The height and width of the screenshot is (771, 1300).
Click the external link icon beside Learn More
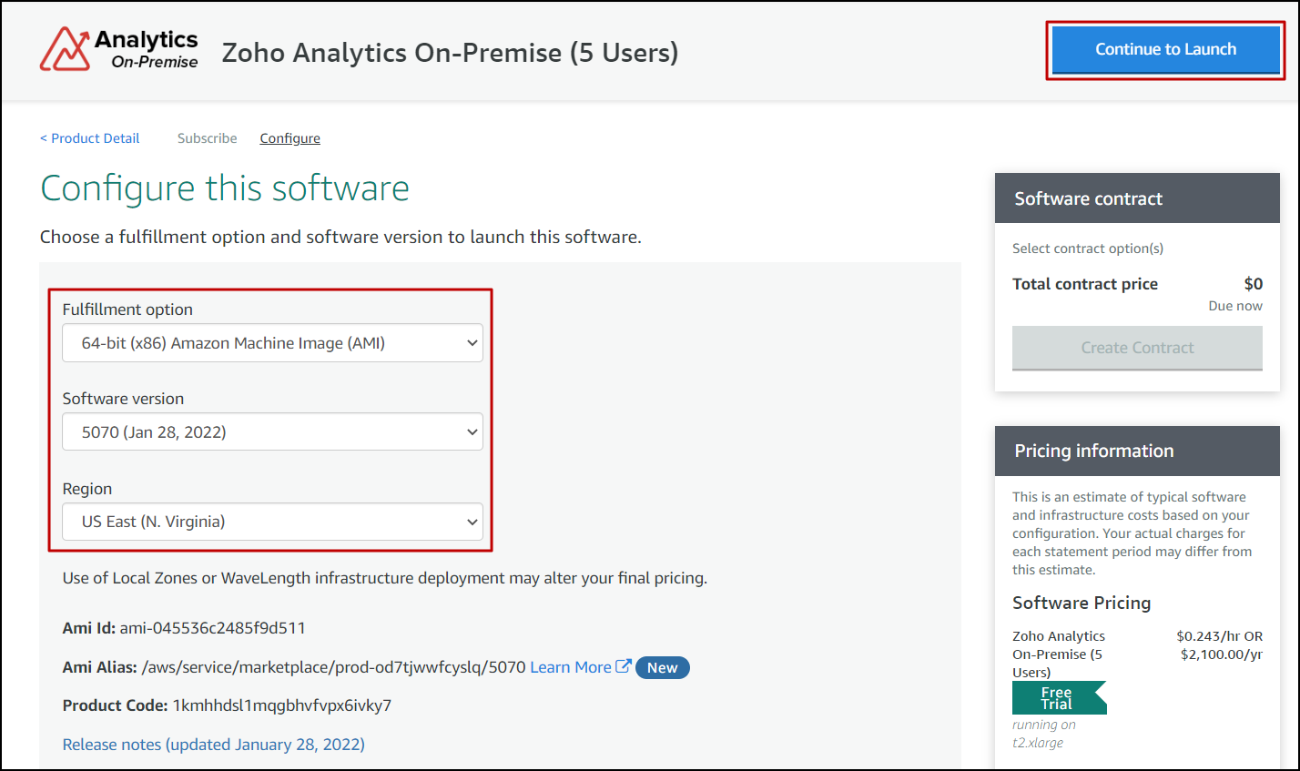[x=623, y=665]
